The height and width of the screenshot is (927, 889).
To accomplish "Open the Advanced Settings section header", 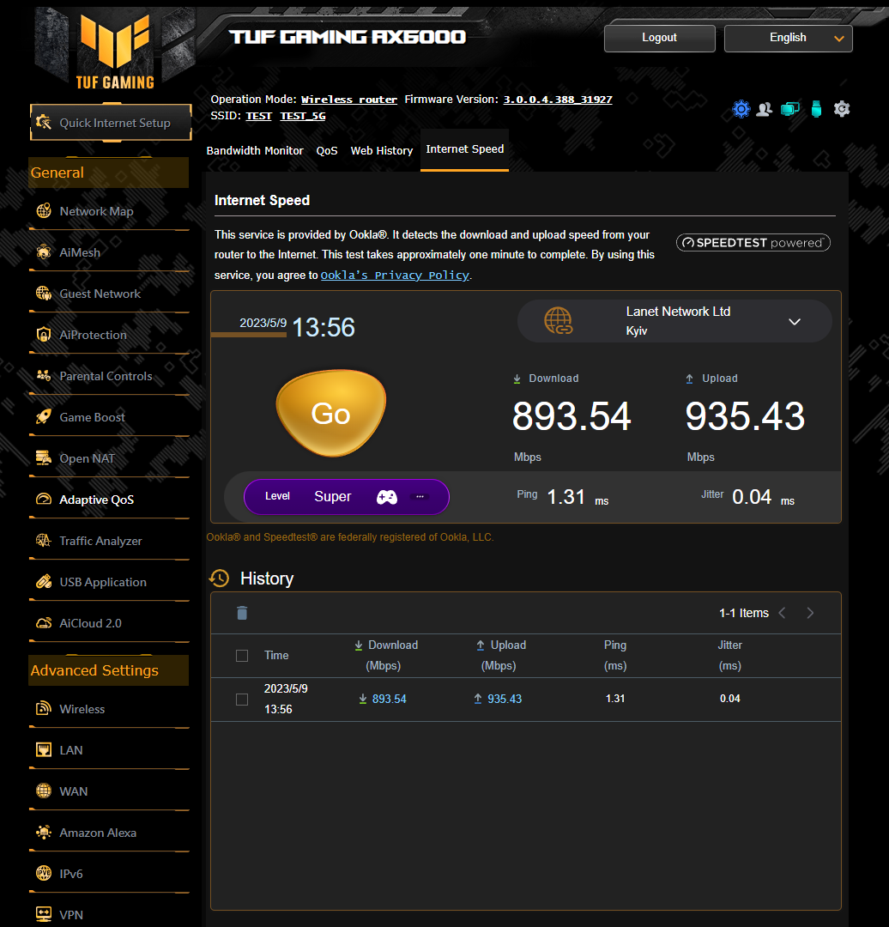I will pos(109,670).
